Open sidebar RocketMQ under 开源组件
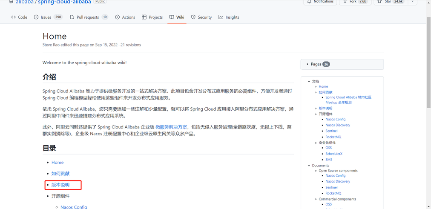The image size is (431, 209). pos(333,137)
